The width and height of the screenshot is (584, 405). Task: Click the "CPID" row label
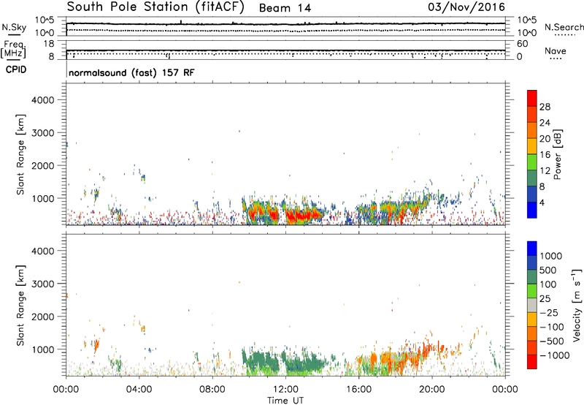coord(16,69)
